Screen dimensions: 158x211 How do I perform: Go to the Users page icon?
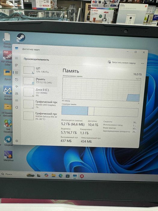[x=17, y=93]
